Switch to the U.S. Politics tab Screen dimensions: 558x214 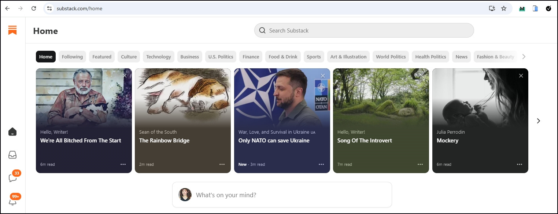[x=221, y=57]
